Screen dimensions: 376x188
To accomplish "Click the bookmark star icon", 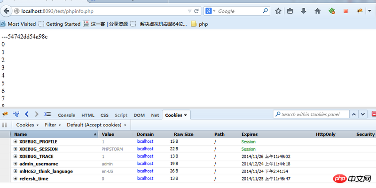I will click(x=278, y=11).
